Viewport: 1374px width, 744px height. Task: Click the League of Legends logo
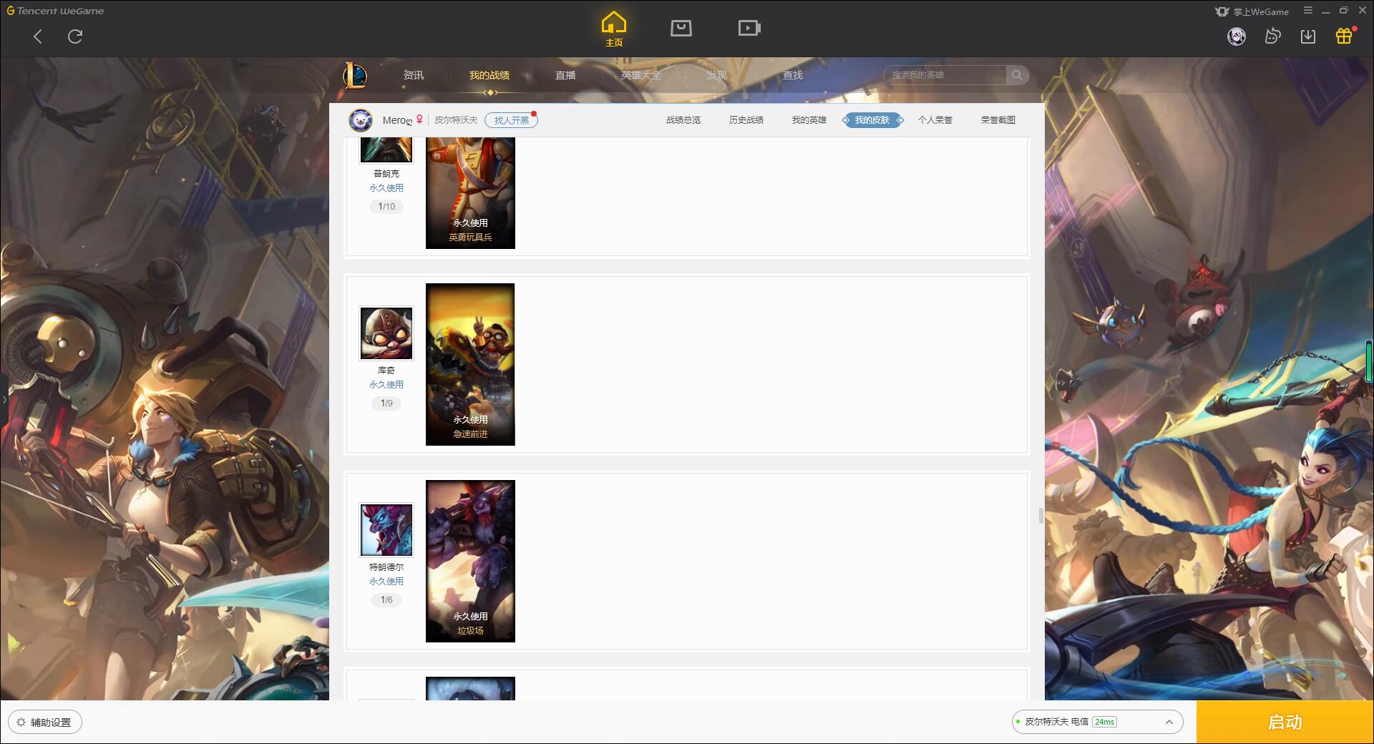pos(355,75)
